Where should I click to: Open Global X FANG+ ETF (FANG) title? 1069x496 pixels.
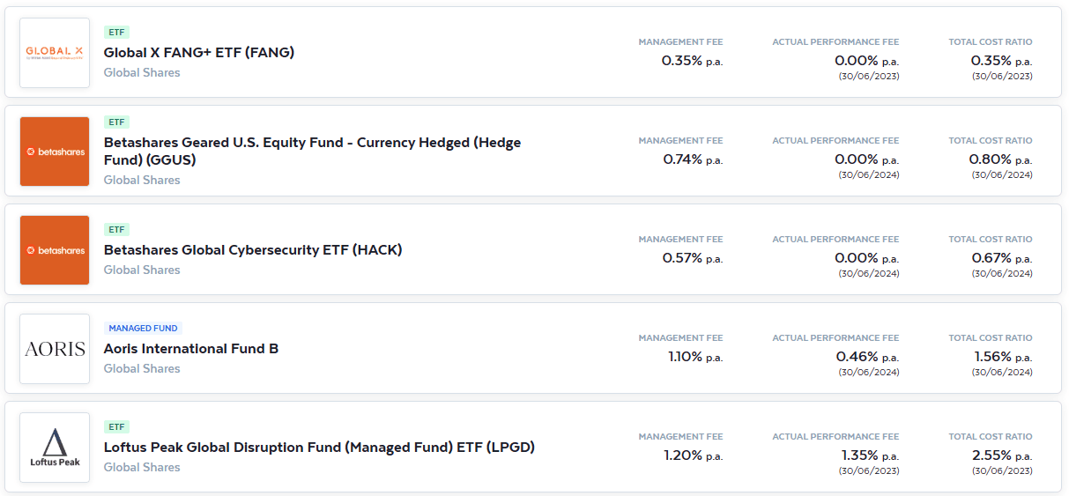pyautogui.click(x=199, y=52)
